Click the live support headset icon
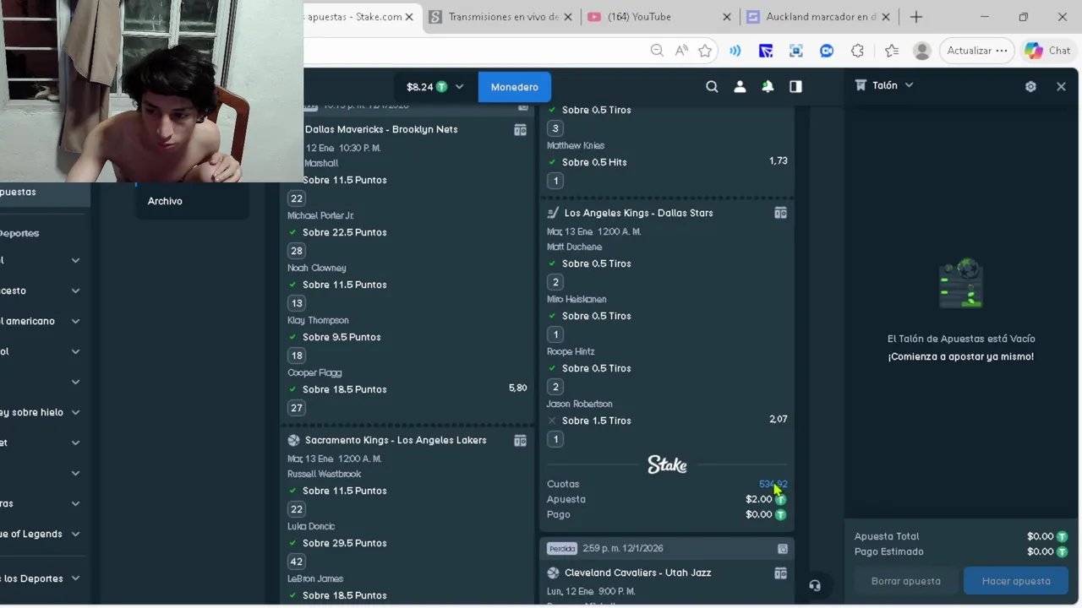This screenshot has height=608, width=1082. [x=815, y=585]
